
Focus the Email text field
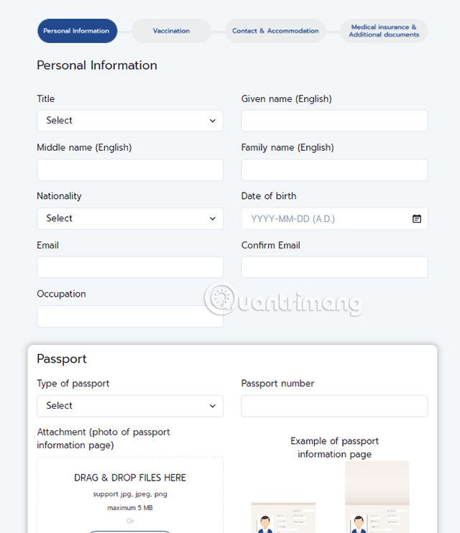130,267
